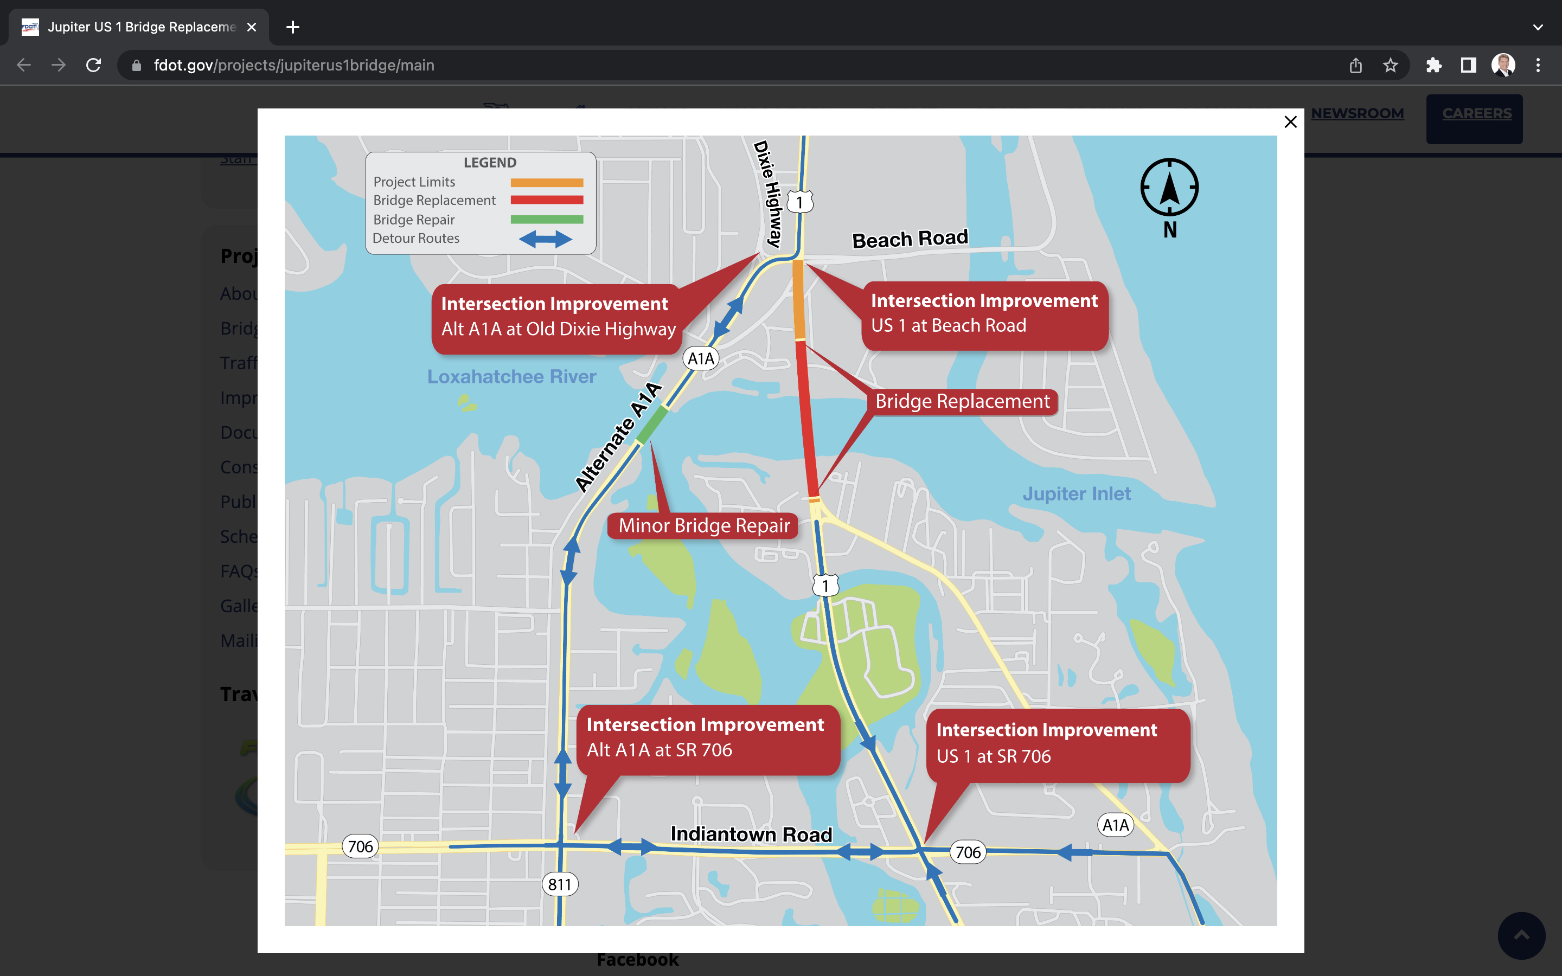Click the Alt A1A at Old Dixie Highway callout
This screenshot has width=1562, height=976.
tap(558, 319)
